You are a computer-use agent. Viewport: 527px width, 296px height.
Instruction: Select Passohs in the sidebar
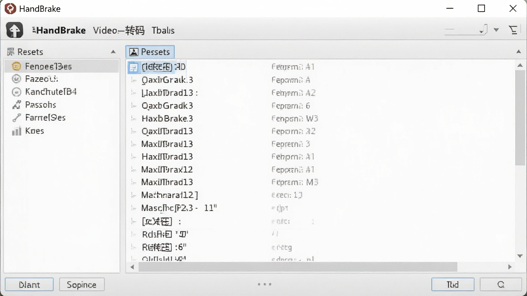[x=40, y=105]
